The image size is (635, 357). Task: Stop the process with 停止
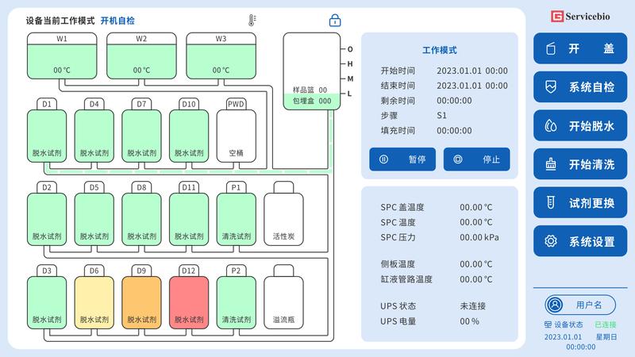(477, 159)
